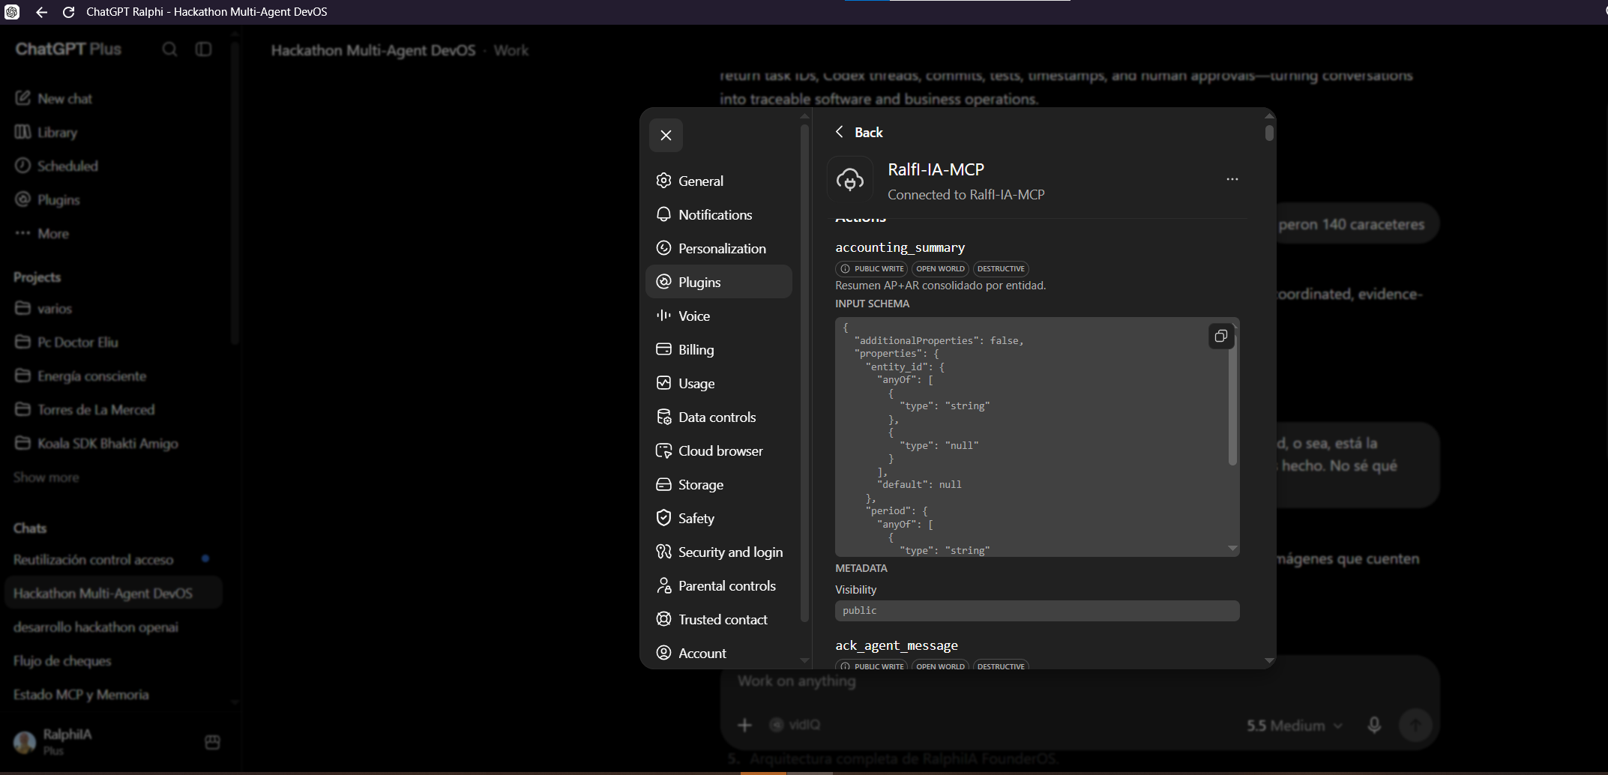
Task: Expand More in the sidebar
Action: 112,233
